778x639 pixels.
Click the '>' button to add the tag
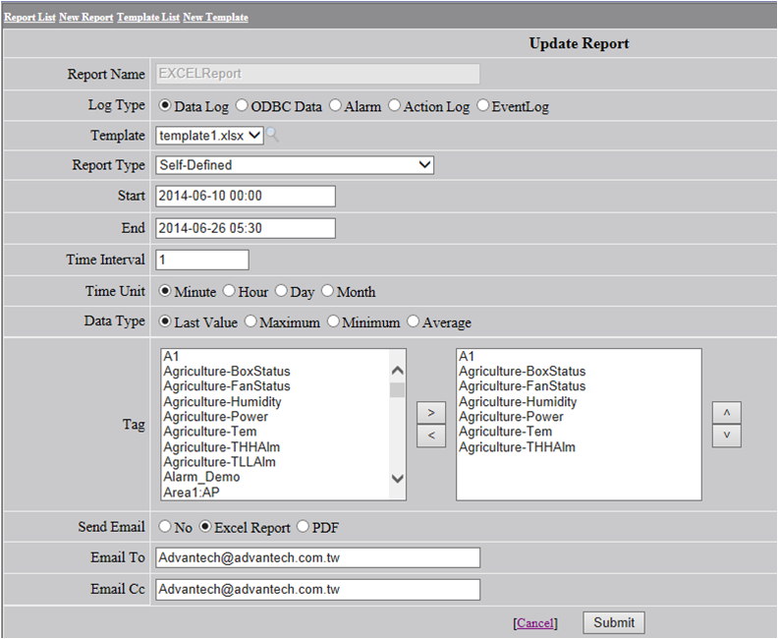[x=430, y=410]
